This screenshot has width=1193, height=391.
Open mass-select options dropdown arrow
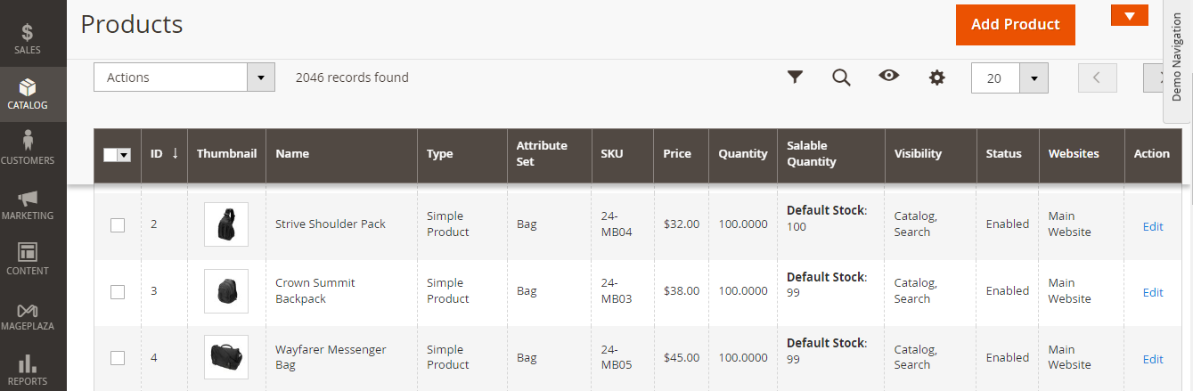(x=125, y=155)
